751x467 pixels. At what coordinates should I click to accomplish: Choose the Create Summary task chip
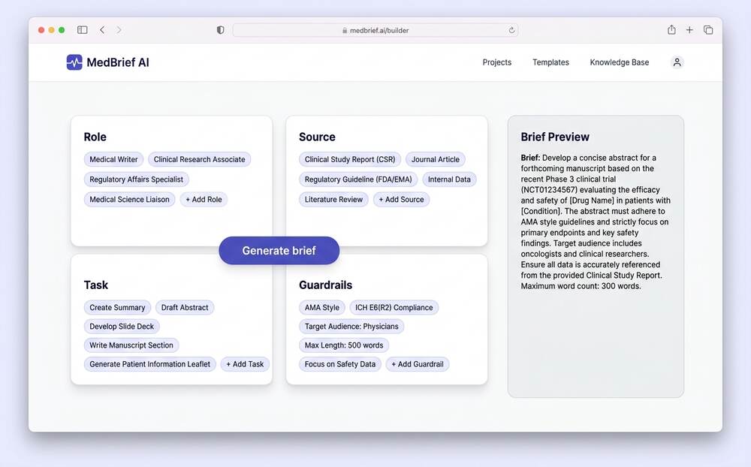[x=117, y=308]
